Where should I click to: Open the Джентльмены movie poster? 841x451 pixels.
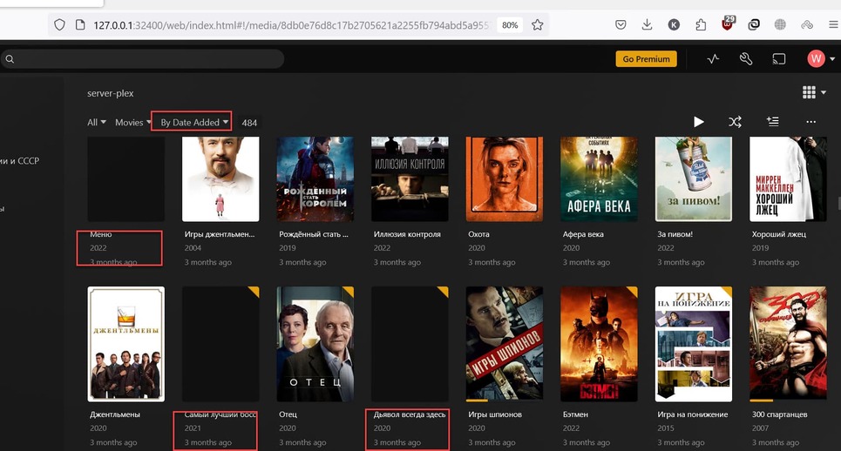pyautogui.click(x=126, y=344)
